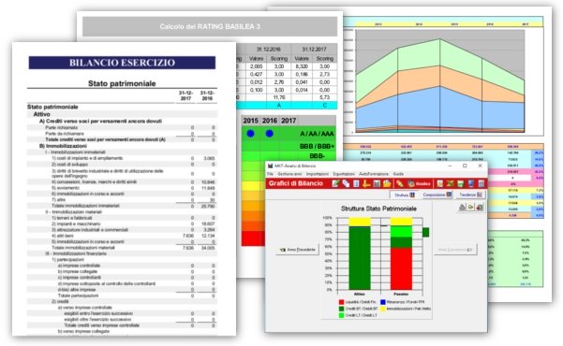The width and height of the screenshot is (563, 346).
Task: Minimize the MKT Analisi di Bilancio window
Action: (x=450, y=166)
